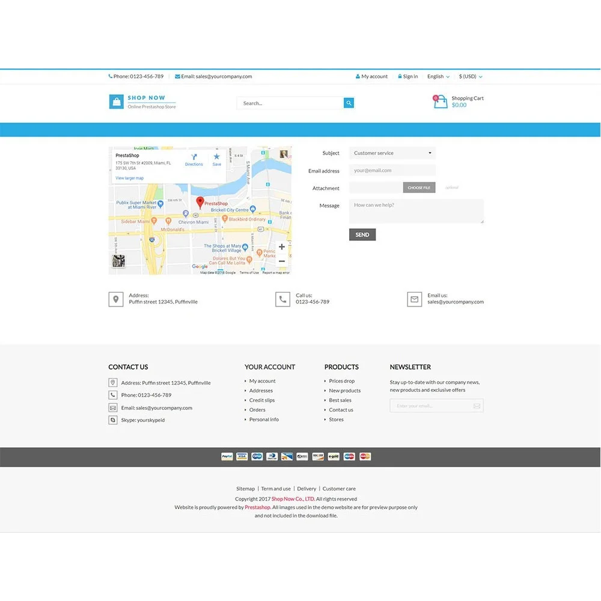
Task: Open the Subject dropdown showing Customer service
Action: pyautogui.click(x=392, y=153)
